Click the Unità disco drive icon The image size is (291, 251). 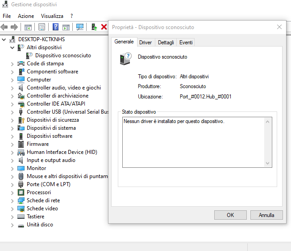[x=21, y=225]
